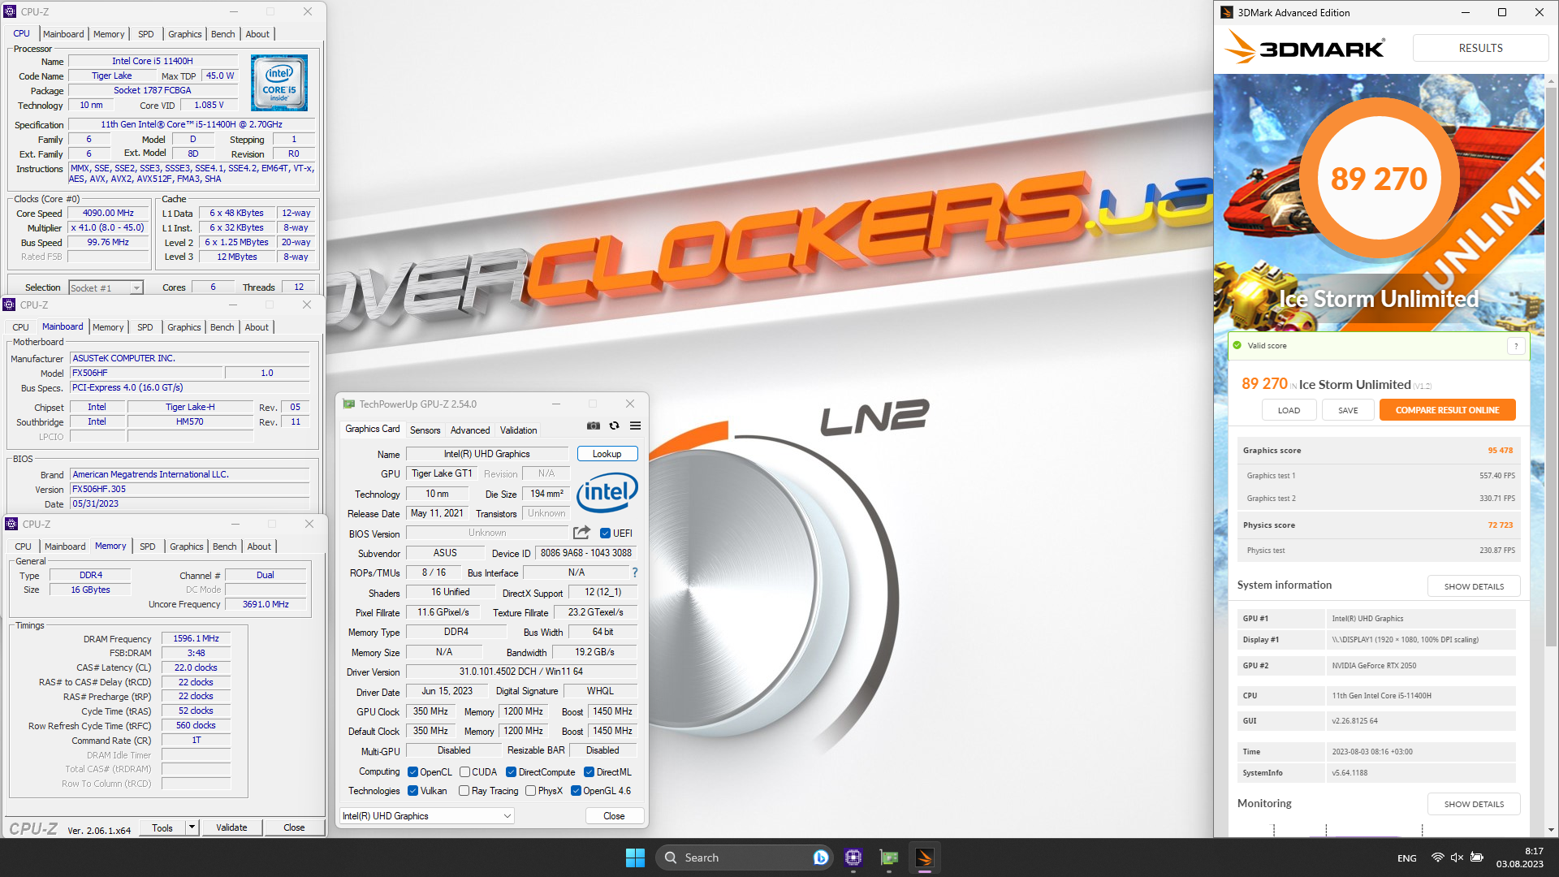
Task: Toggle the CUDA checkbox
Action: [x=465, y=772]
